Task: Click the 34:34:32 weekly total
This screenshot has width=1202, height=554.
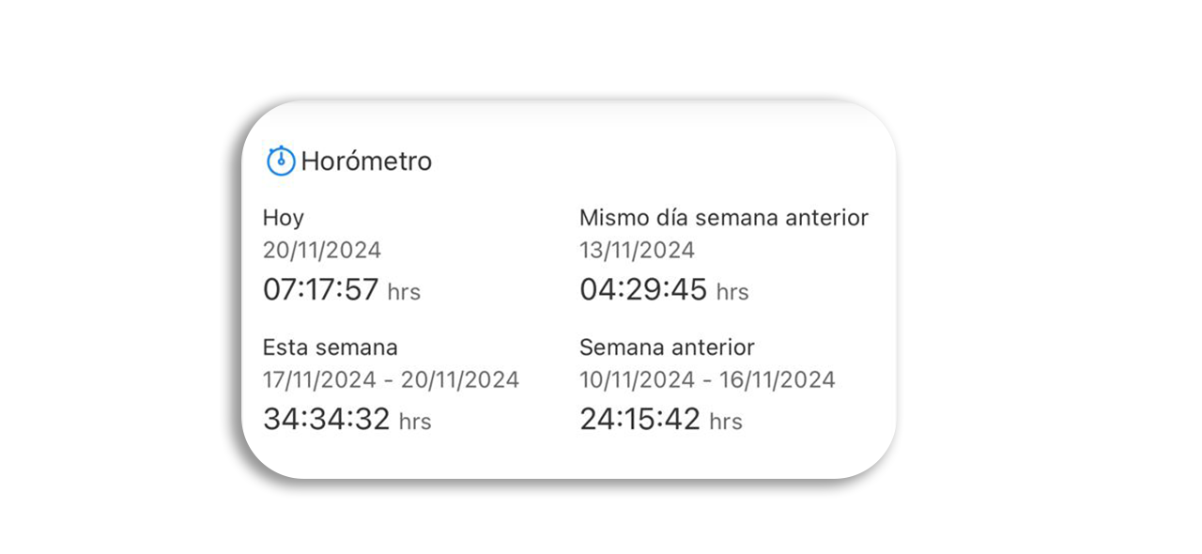Action: coord(327,419)
